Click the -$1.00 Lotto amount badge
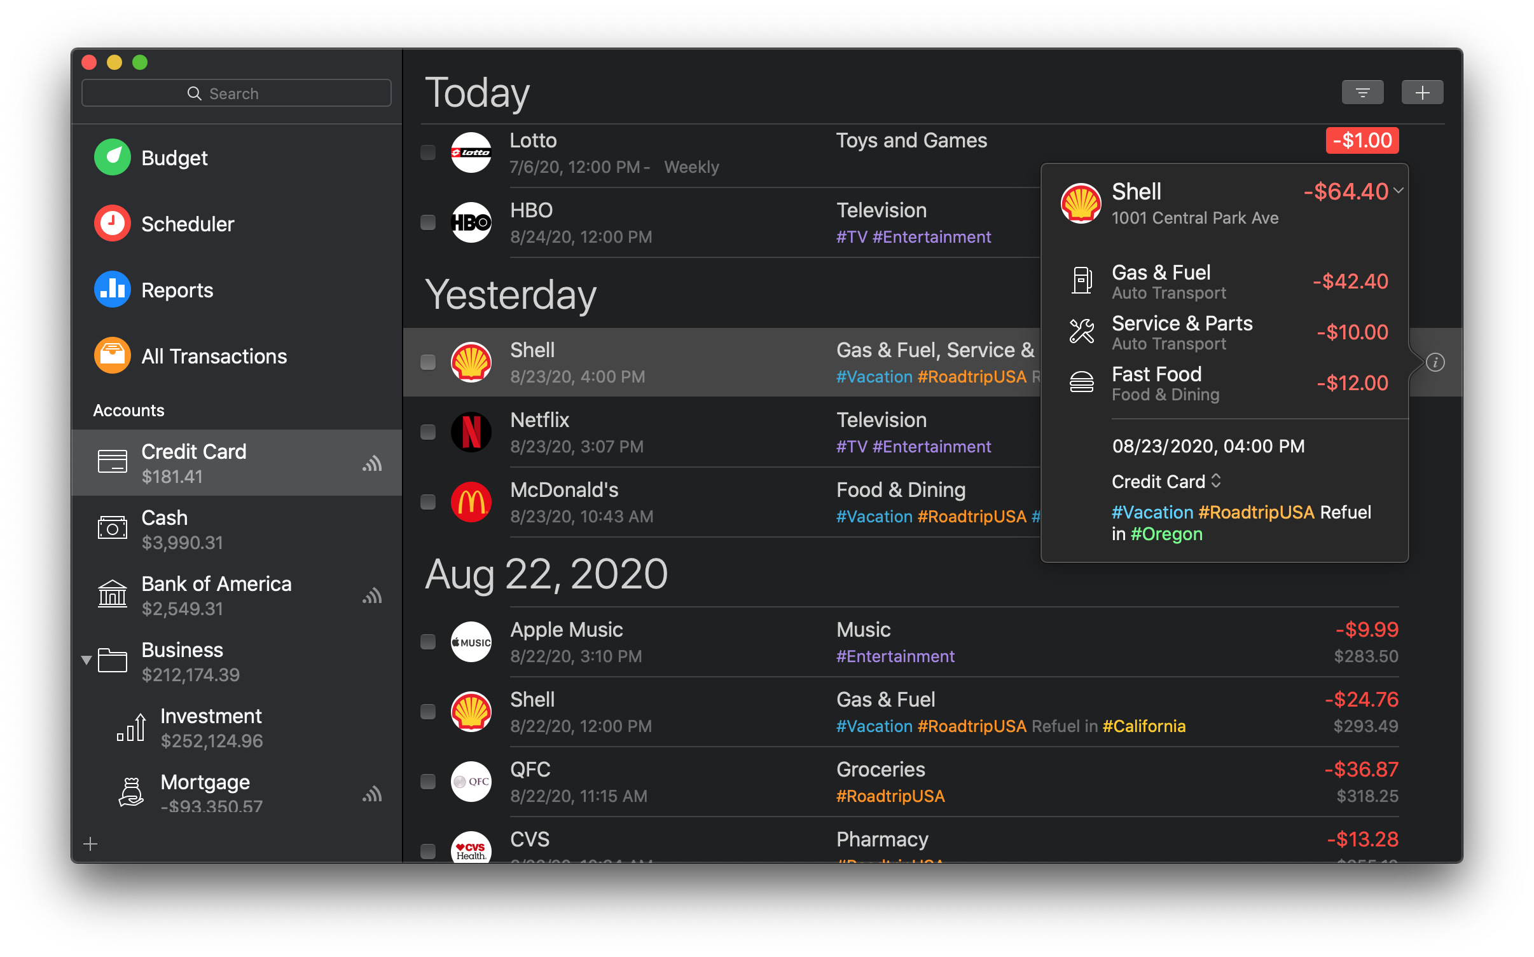Screen dimensions: 1534x957 click(1362, 140)
